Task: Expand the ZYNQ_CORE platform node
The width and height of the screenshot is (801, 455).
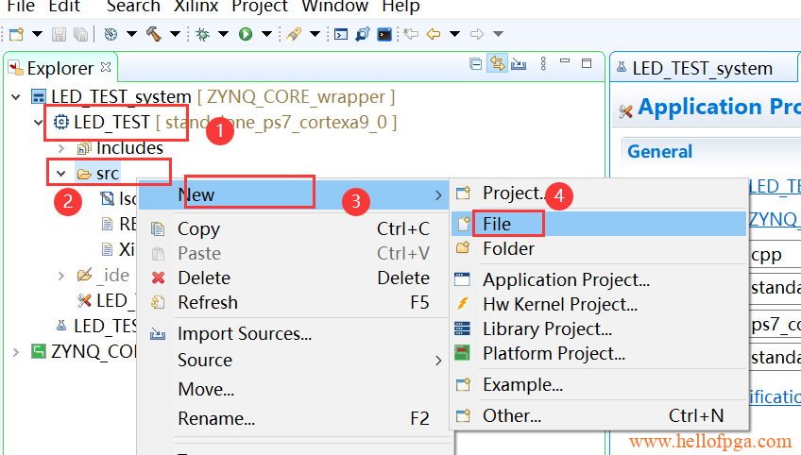Action: coord(16,352)
